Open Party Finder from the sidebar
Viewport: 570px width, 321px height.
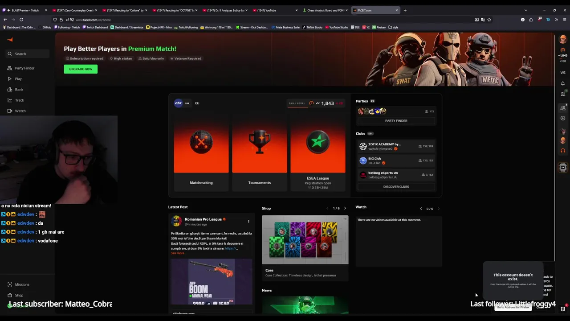(x=24, y=68)
